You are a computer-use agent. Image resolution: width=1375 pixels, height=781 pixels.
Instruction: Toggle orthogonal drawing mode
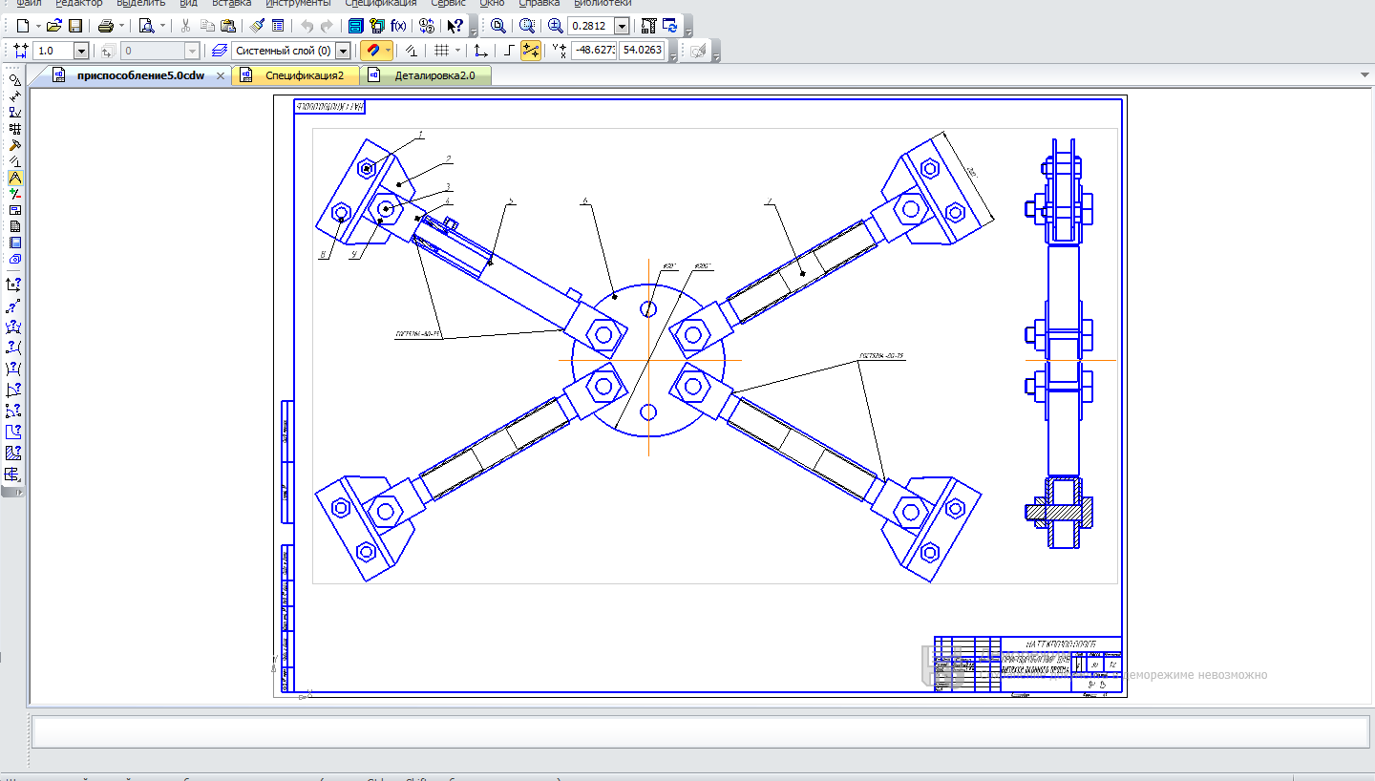[x=509, y=51]
